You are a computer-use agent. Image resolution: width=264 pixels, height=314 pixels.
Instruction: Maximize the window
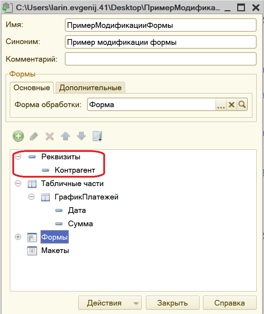(241, 8)
